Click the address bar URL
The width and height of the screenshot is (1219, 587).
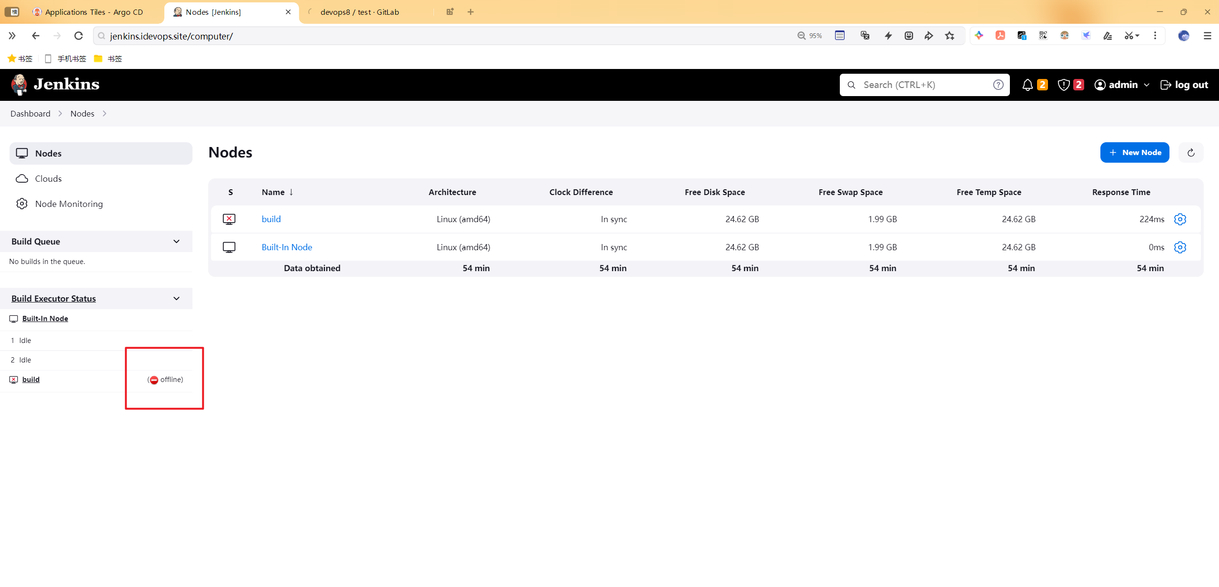coord(171,36)
